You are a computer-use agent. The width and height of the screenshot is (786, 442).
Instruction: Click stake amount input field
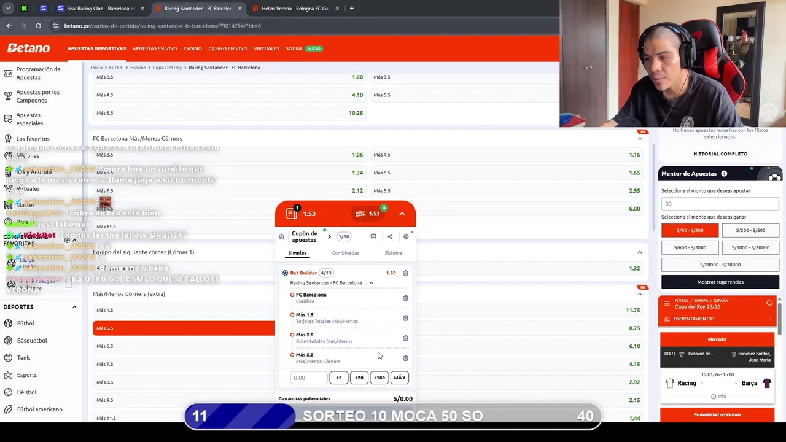click(309, 378)
